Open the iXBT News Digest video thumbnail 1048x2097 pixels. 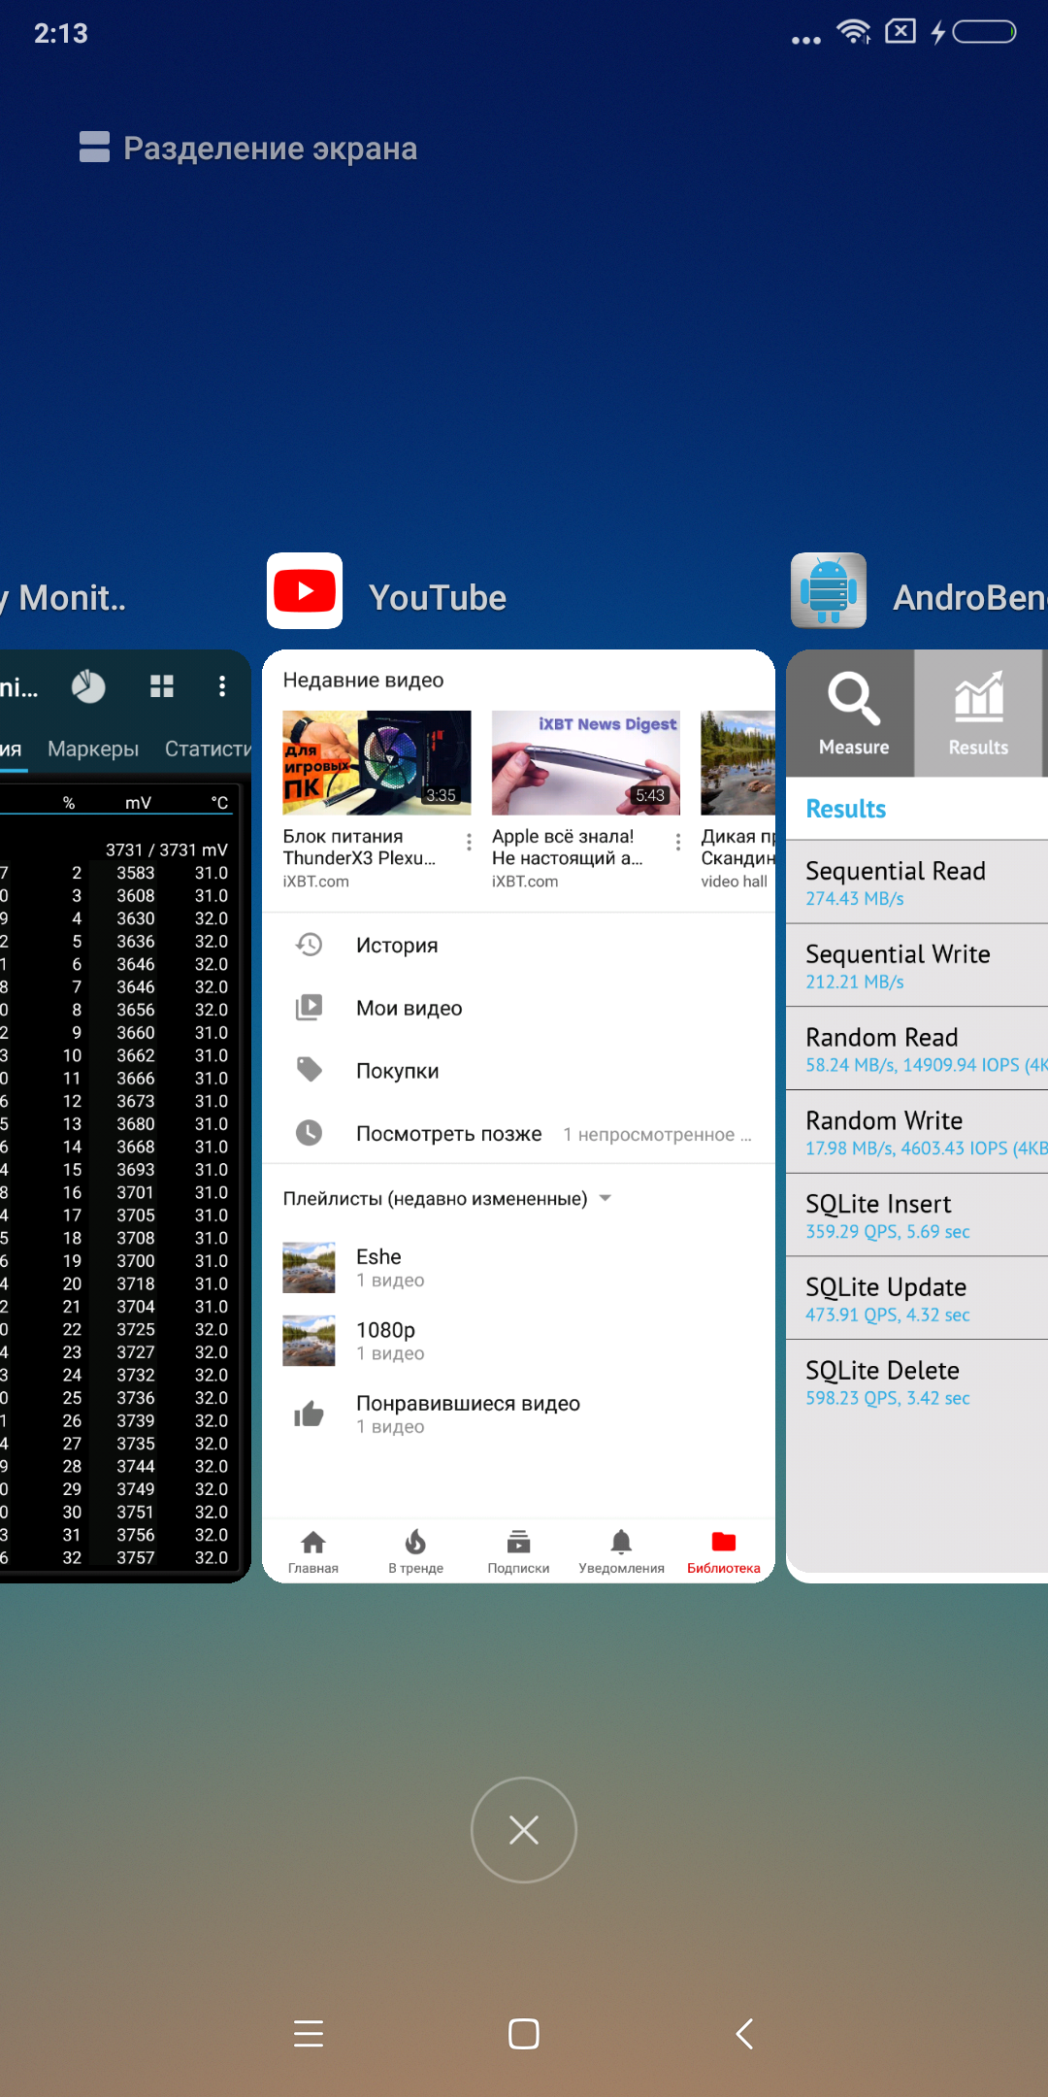pyautogui.click(x=586, y=763)
